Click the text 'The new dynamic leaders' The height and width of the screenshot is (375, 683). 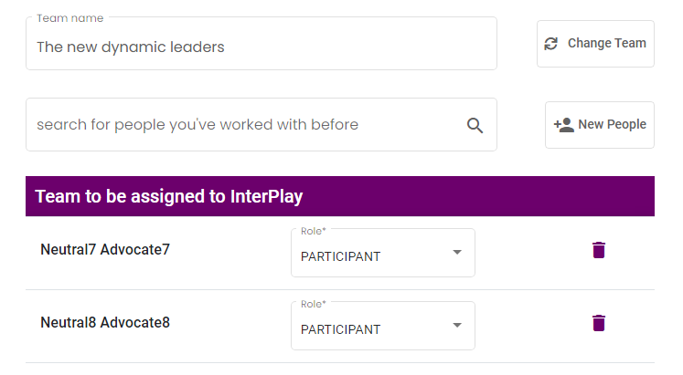130,47
